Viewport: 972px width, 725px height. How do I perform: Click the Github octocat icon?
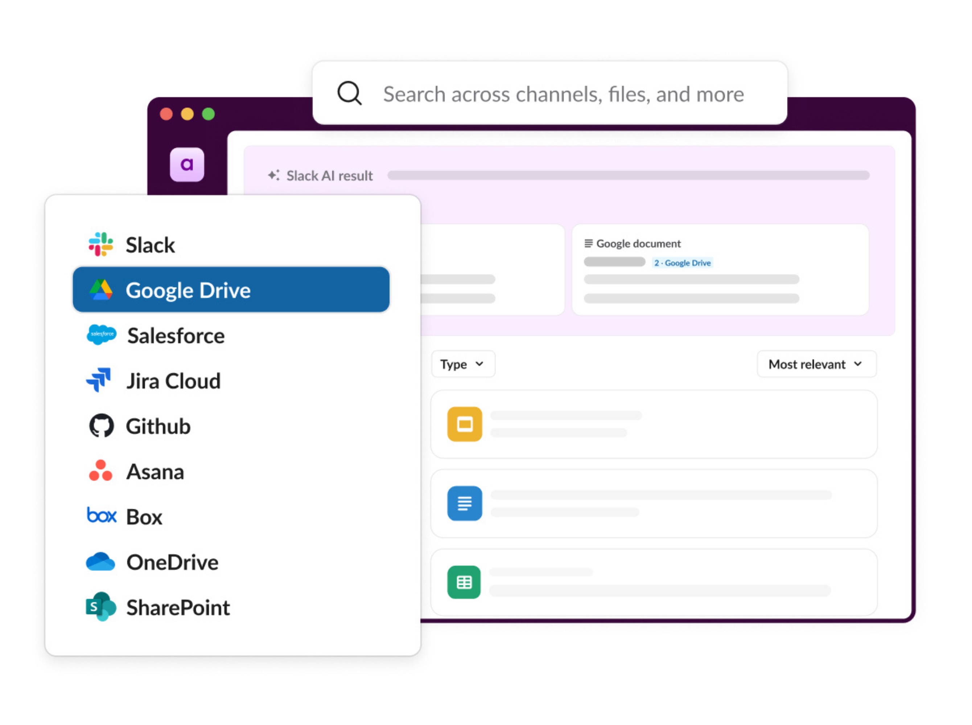(101, 426)
